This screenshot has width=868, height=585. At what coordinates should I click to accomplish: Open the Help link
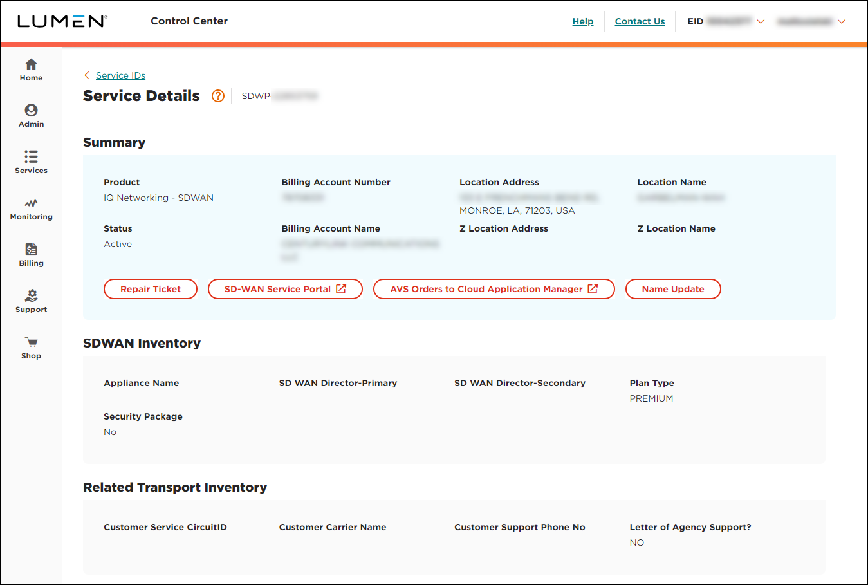click(x=583, y=21)
